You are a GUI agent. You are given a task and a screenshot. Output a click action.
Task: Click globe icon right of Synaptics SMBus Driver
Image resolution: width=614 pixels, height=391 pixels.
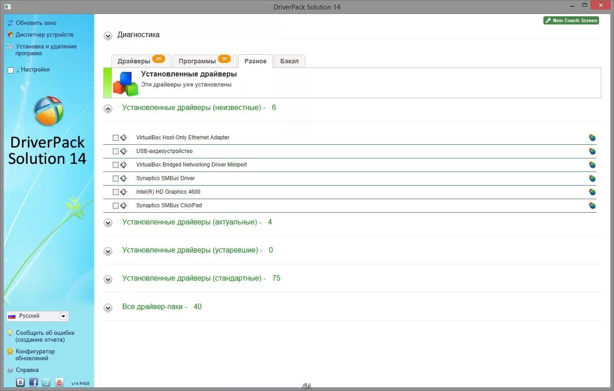[592, 178]
